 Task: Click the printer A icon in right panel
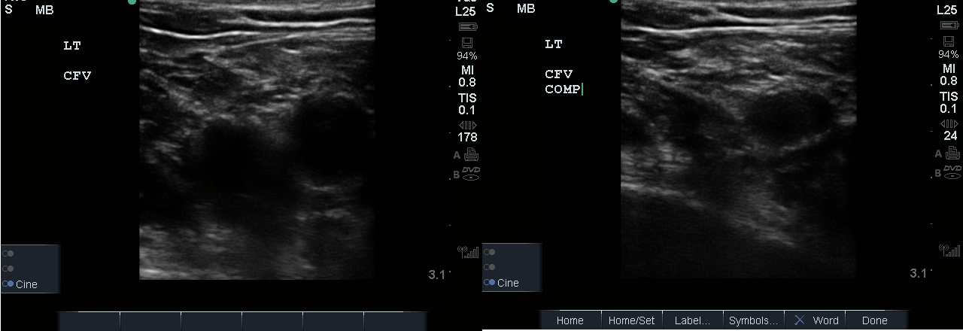point(952,153)
